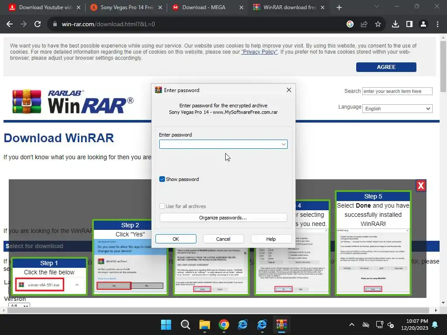Image resolution: width=447 pixels, height=335 pixels.
Task: Open notification bell in taskbar
Action: coord(435,325)
